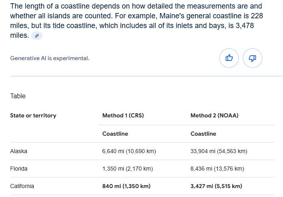Click the Maine coastline paragraph text
The image size is (283, 197).
click(137, 21)
